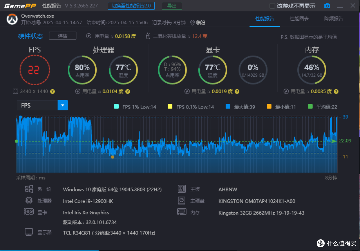The image size is (360, 251).
Task: Click the help icon after processor power 0.0104 度
Action: (128, 92)
